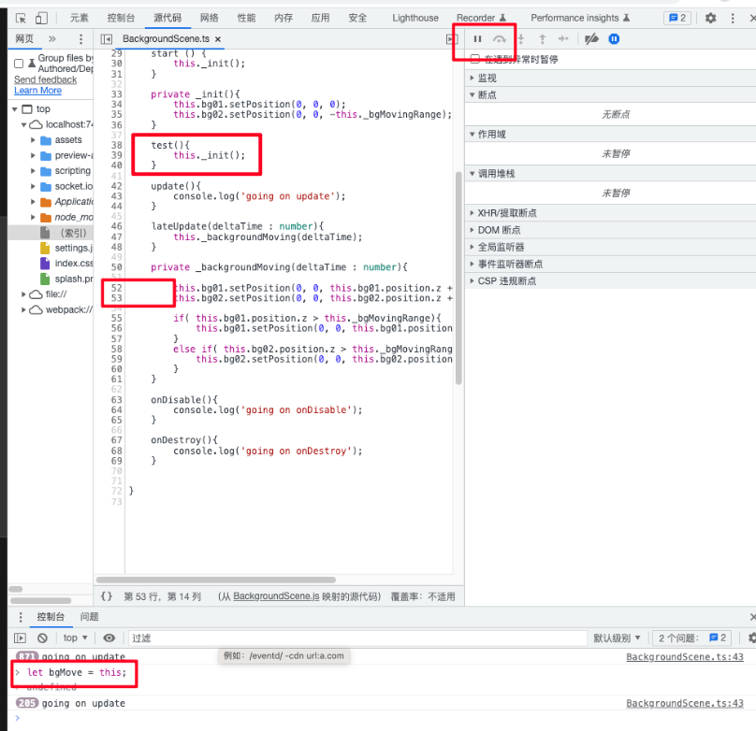
Task: Pretty print with the curly braces icon
Action: 107,596
